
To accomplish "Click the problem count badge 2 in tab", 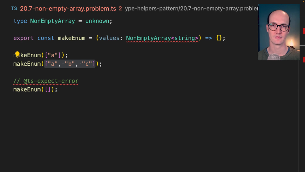I will pos(120,9).
